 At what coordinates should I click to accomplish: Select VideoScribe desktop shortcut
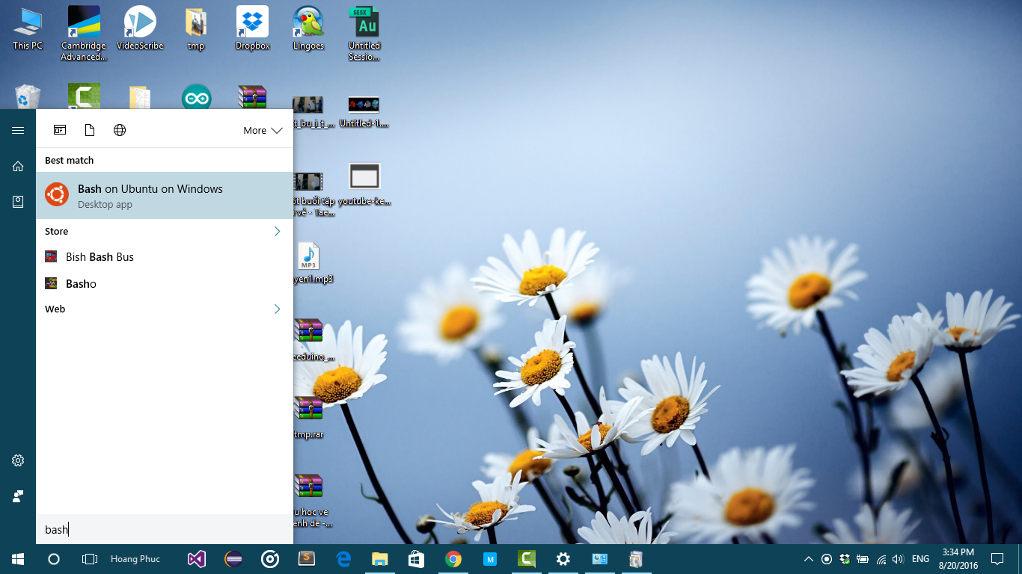click(140, 28)
